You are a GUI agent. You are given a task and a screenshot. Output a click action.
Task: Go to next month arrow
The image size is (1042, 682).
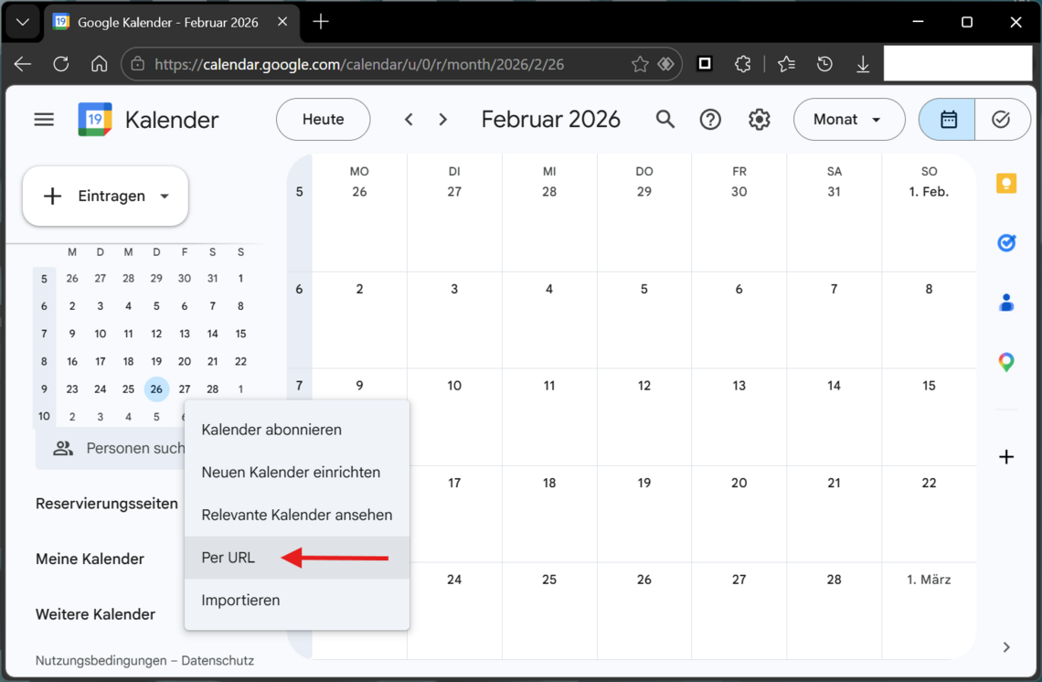443,120
